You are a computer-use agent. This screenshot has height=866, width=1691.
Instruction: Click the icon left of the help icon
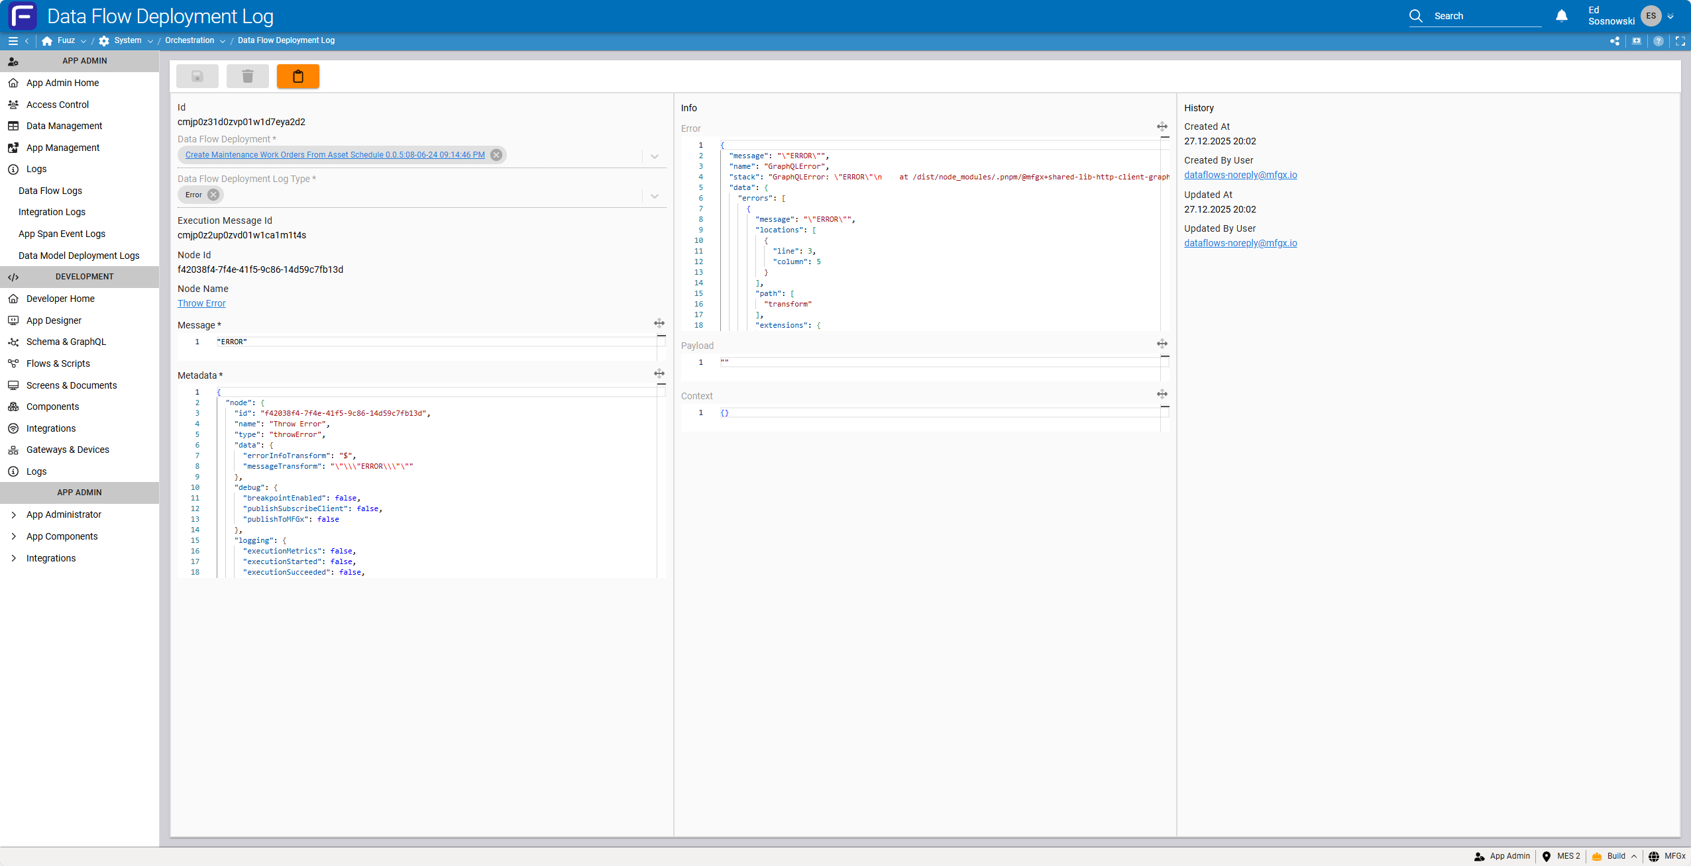[x=1637, y=41]
